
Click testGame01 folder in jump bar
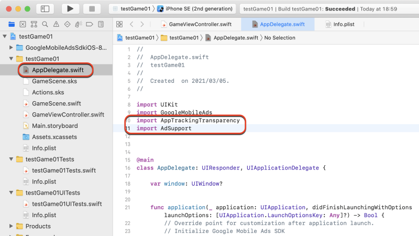tap(180, 38)
